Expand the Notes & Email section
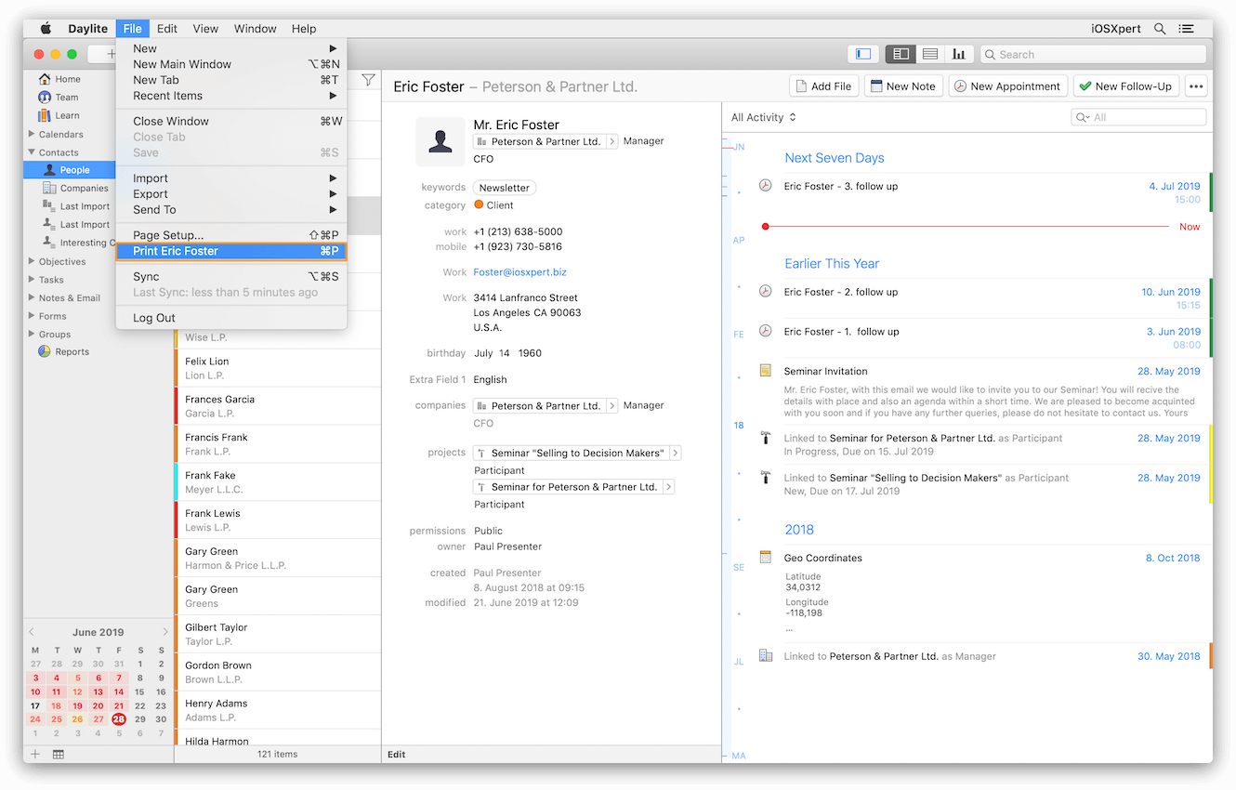The image size is (1236, 790). [33, 297]
